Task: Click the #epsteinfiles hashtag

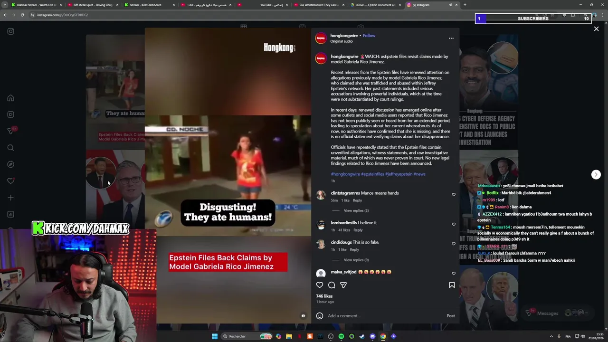Action: tap(372, 174)
